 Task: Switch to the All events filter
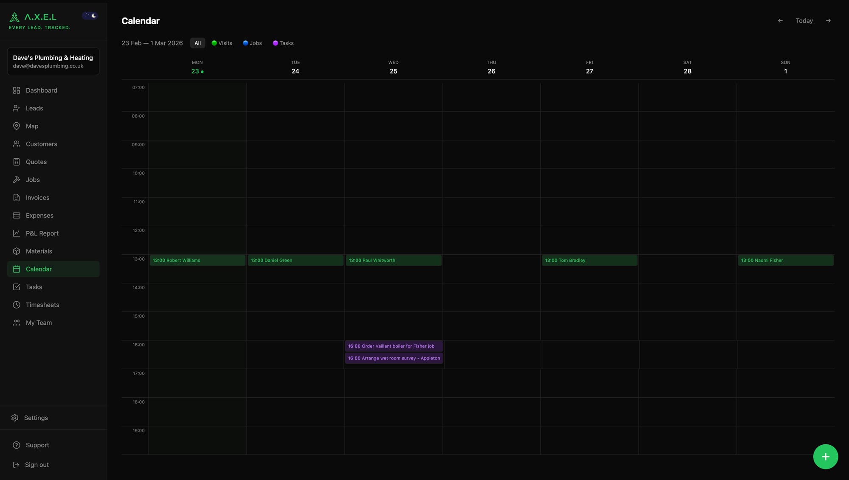tap(197, 43)
